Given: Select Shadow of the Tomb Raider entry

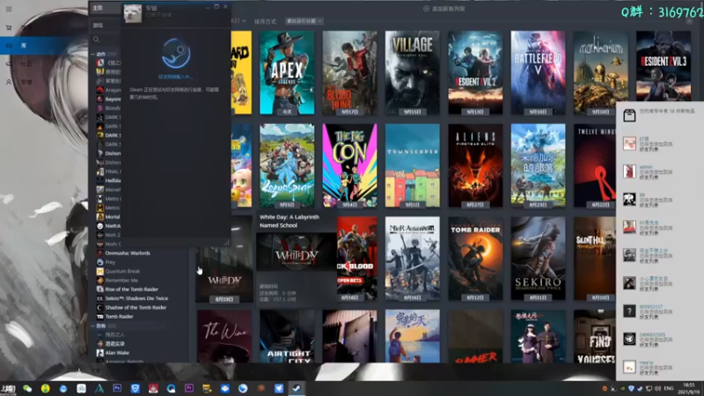Looking at the screenshot, I should 136,307.
